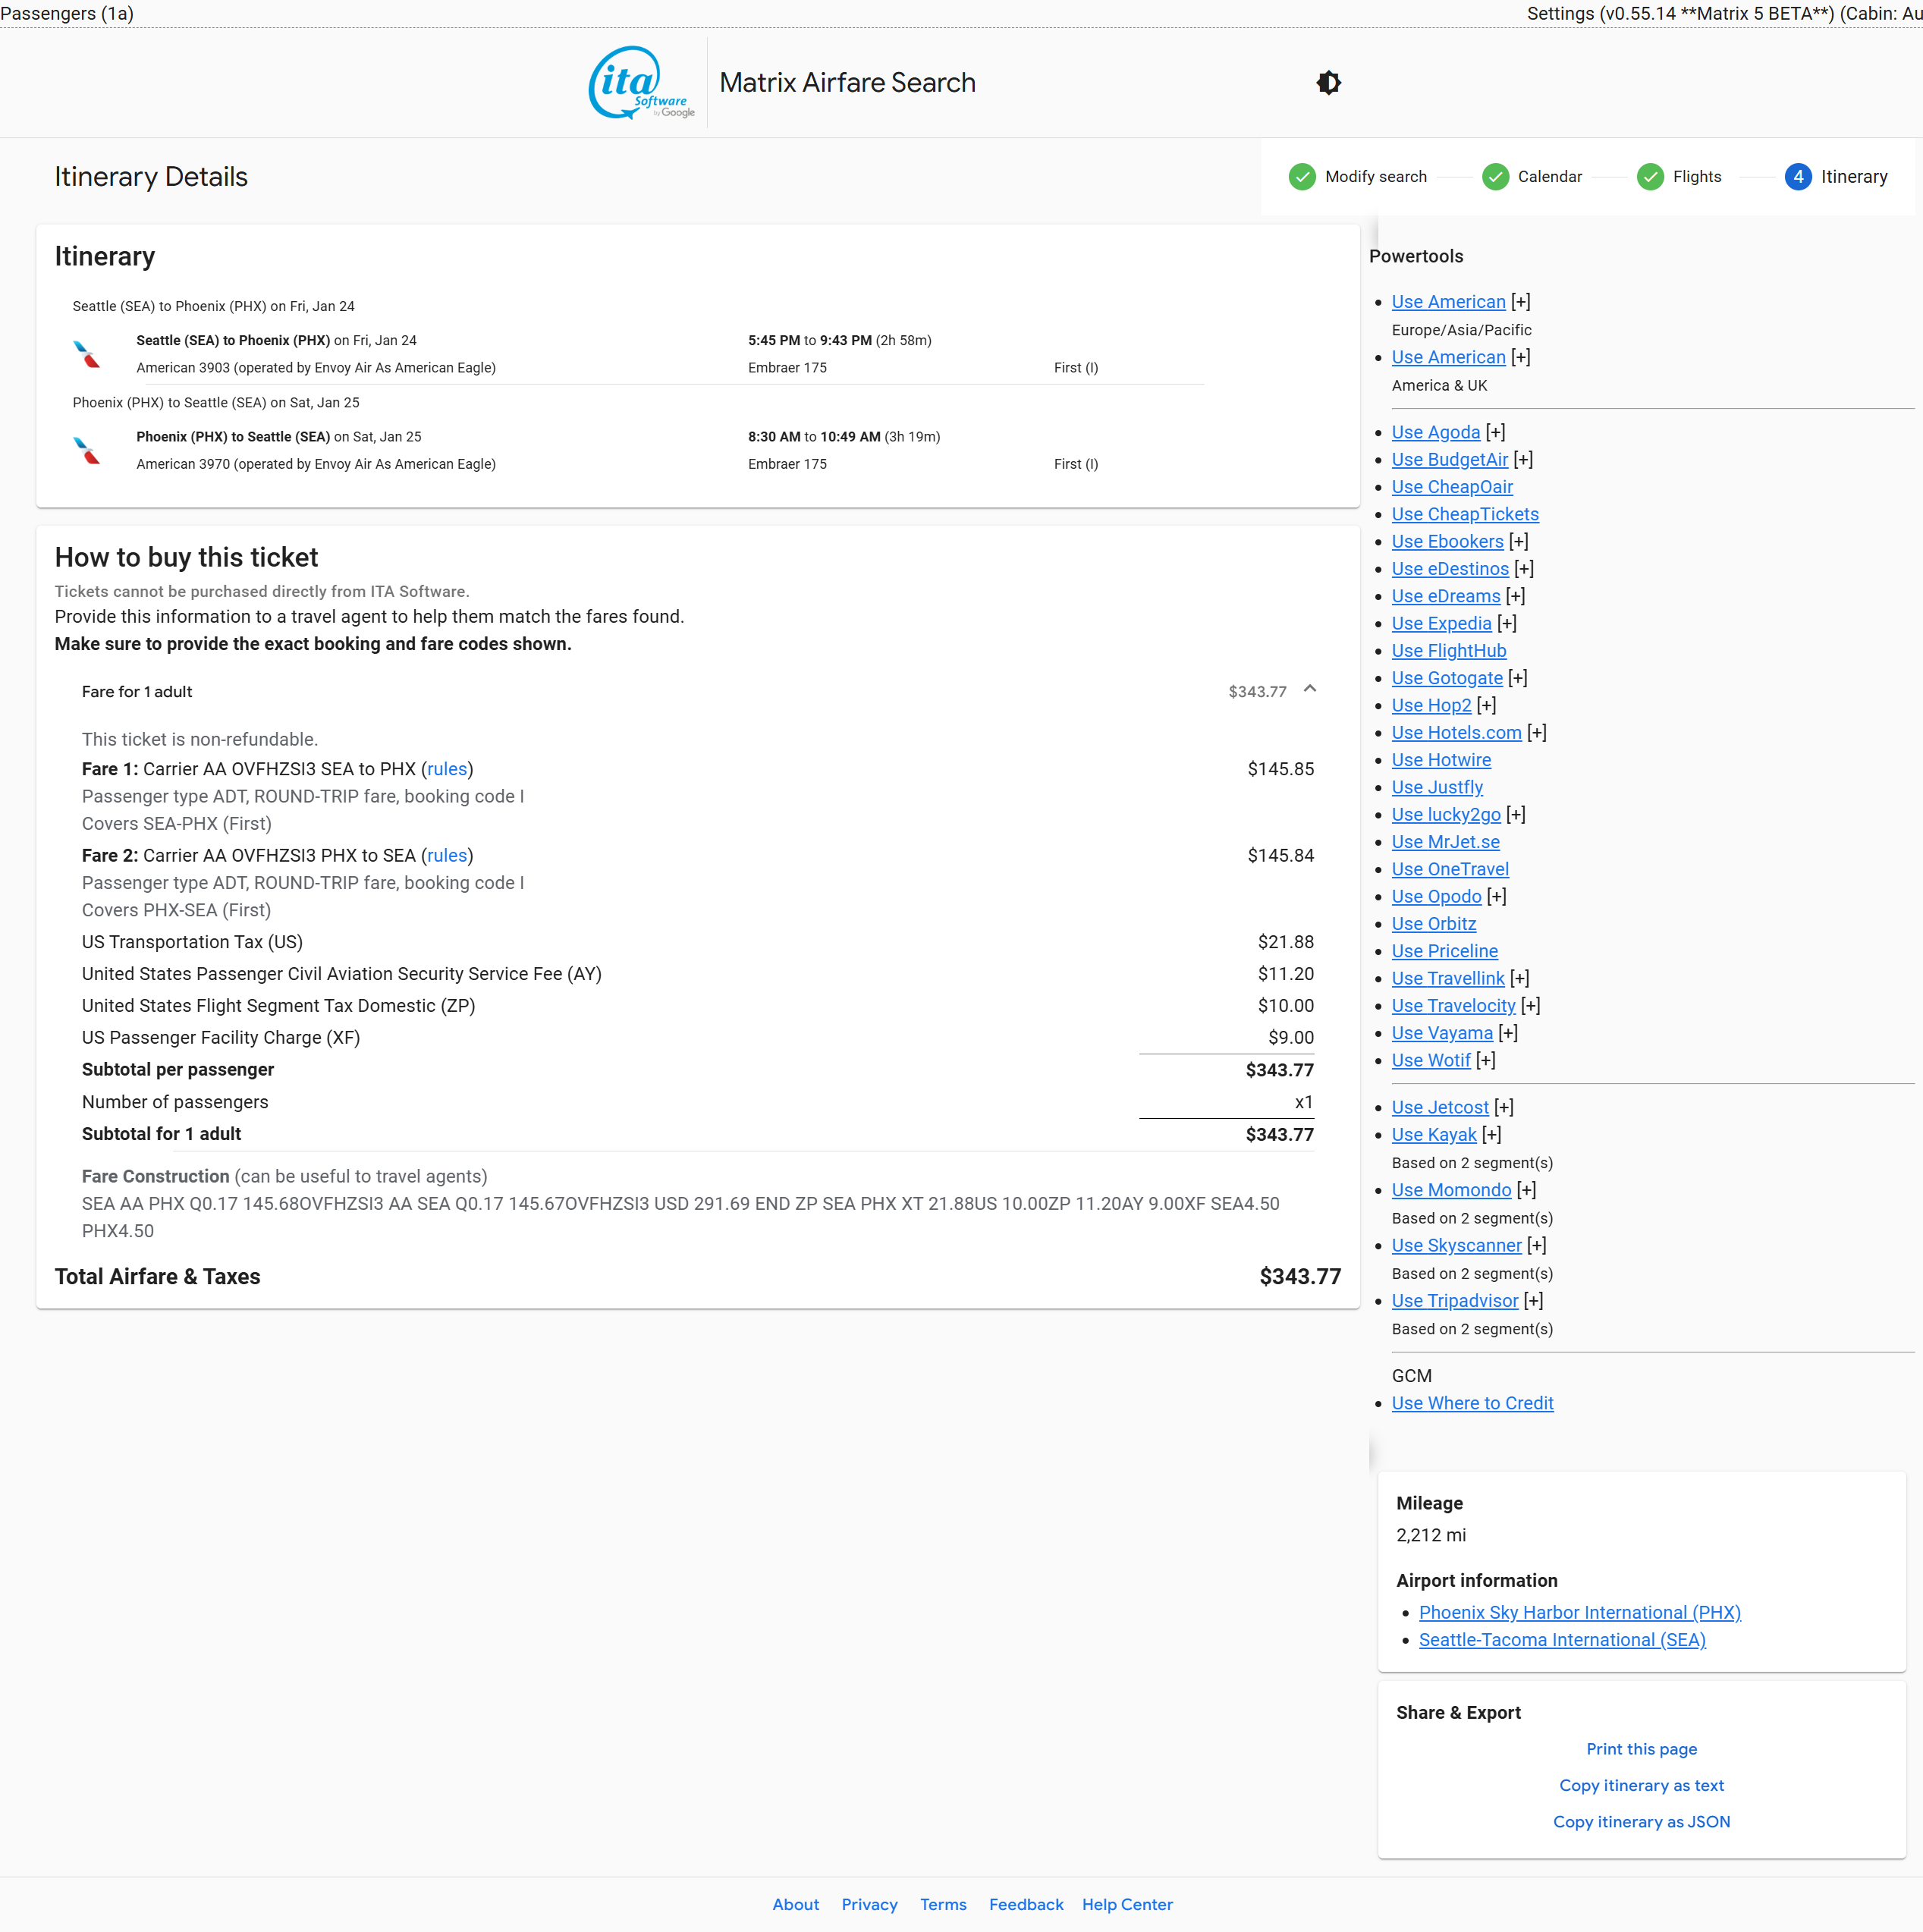Click Use MrJet.se link
This screenshot has height=1932, width=1923.
1445,842
